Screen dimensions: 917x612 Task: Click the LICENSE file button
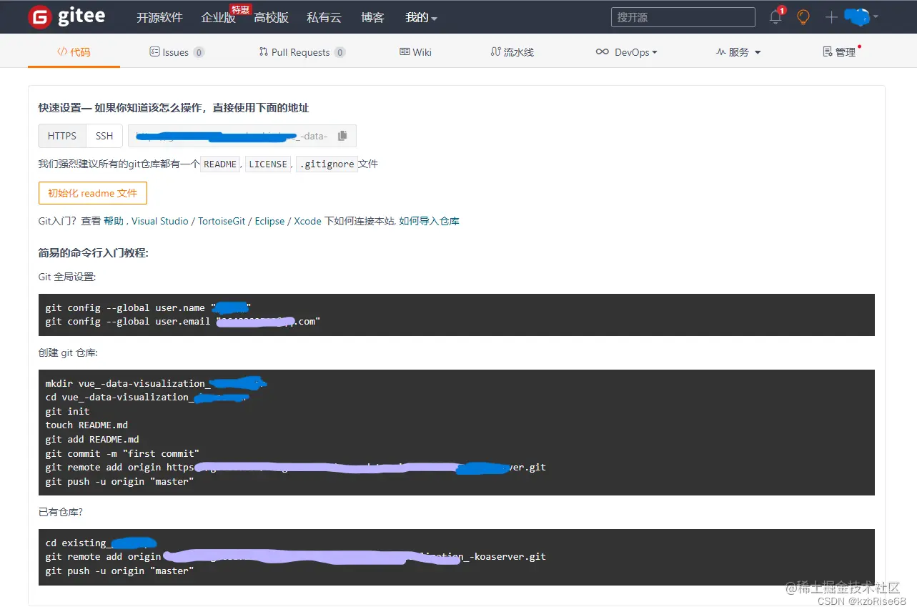(268, 164)
